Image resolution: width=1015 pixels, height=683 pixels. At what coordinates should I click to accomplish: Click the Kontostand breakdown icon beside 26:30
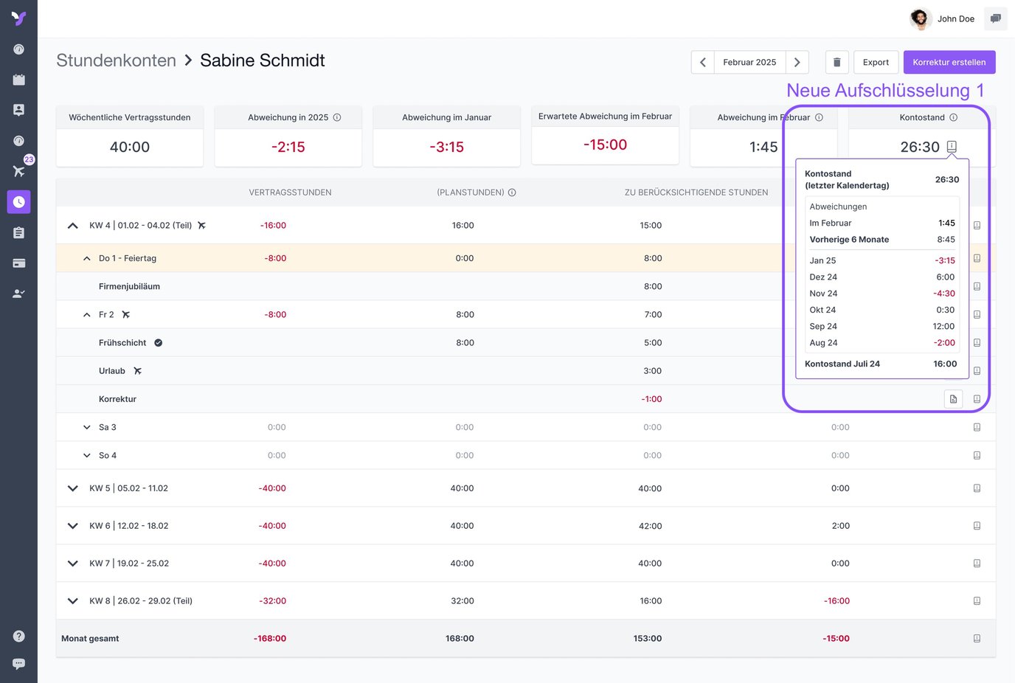pyautogui.click(x=952, y=147)
